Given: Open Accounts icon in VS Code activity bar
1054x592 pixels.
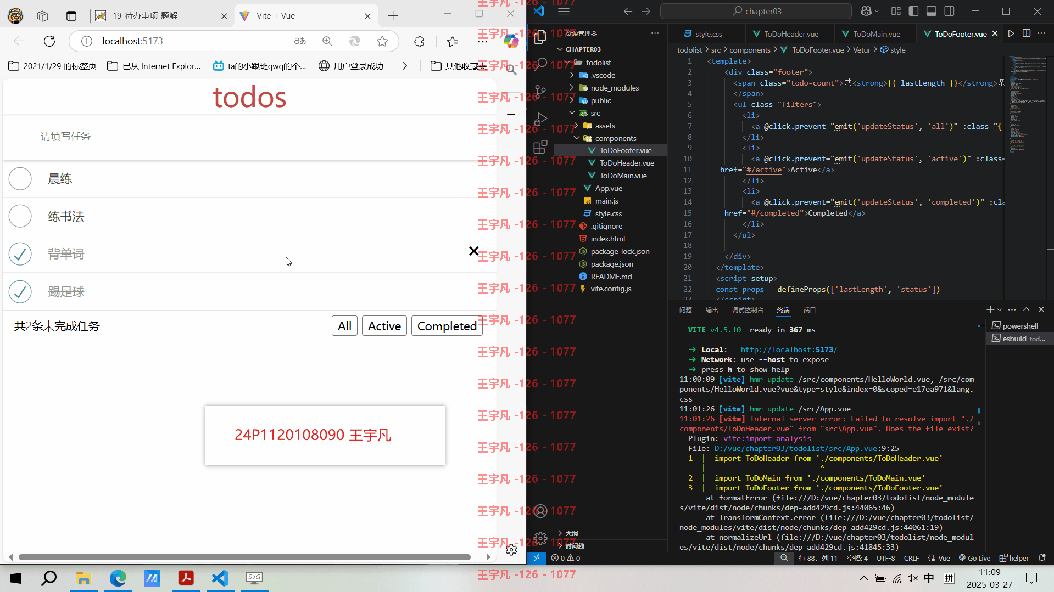Looking at the screenshot, I should [x=540, y=511].
